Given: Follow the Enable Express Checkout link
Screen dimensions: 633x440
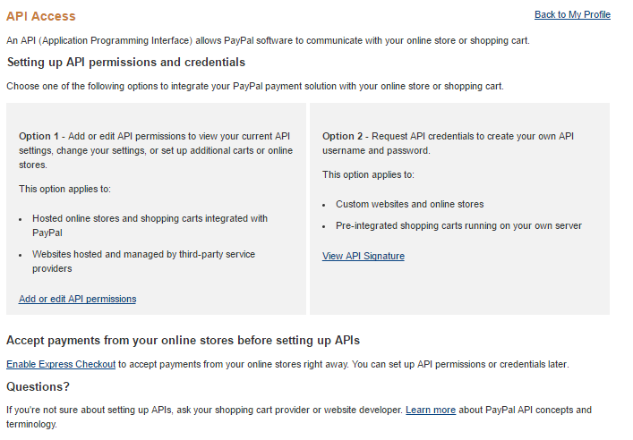Looking at the screenshot, I should pos(61,364).
